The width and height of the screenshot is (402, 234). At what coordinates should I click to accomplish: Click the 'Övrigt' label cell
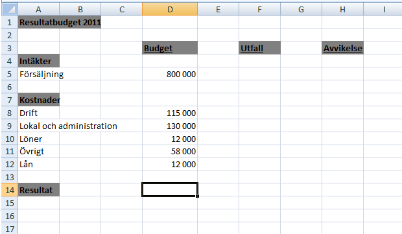tap(39, 151)
